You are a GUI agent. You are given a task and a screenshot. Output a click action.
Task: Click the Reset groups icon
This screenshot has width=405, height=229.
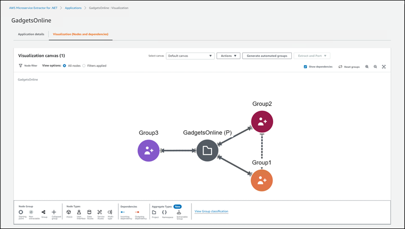(x=340, y=66)
